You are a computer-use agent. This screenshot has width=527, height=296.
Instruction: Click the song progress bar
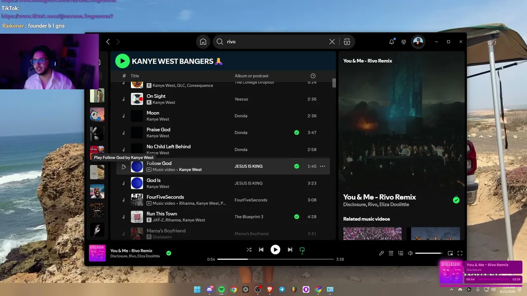275,259
